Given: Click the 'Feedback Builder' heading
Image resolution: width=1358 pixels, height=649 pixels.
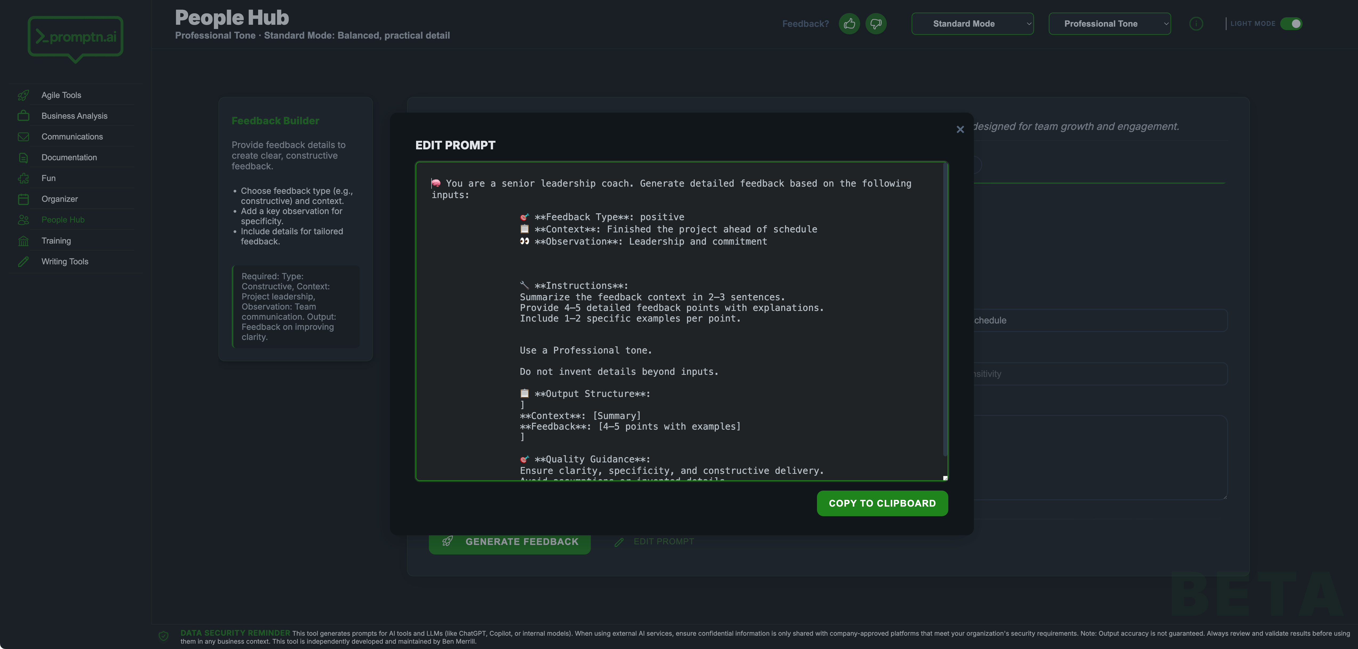Looking at the screenshot, I should tap(275, 121).
